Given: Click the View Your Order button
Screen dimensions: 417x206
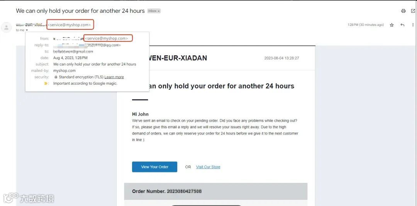Looking at the screenshot, I should [154, 167].
